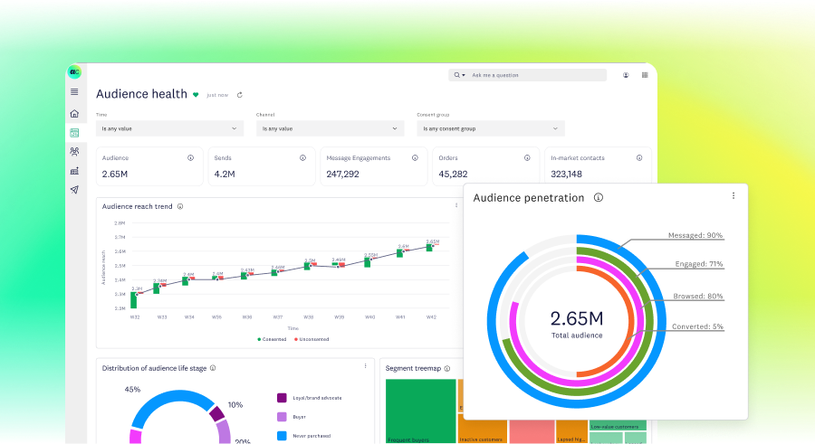Toggle the Unconsented series in the chart legend
The height and width of the screenshot is (444, 815).
311,339
